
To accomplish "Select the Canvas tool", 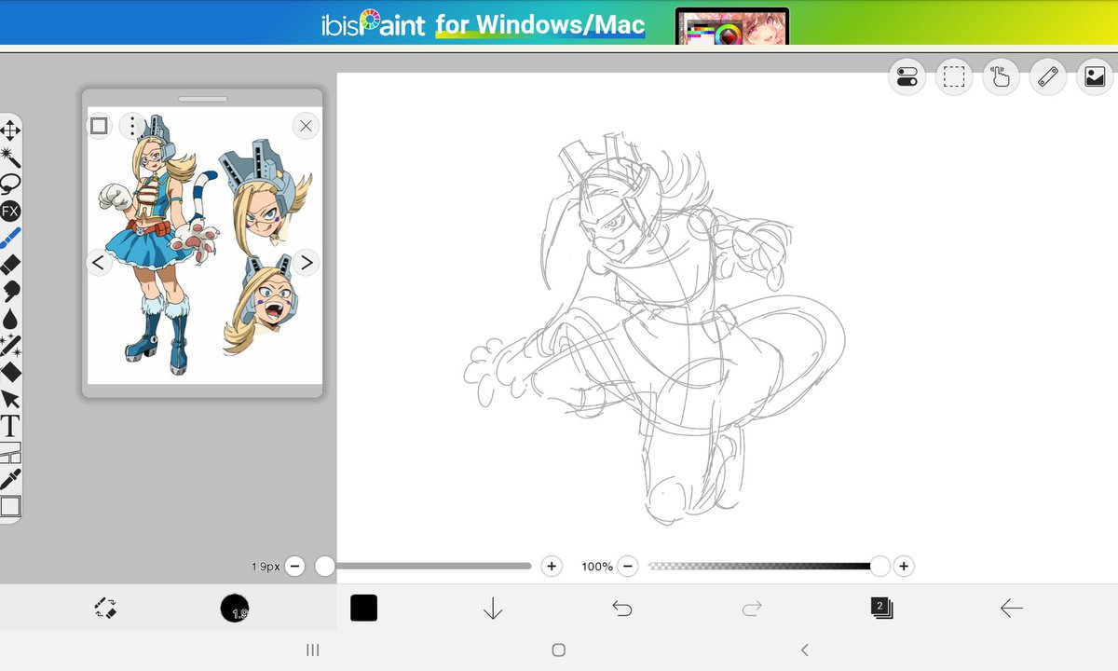I will 9,507.
